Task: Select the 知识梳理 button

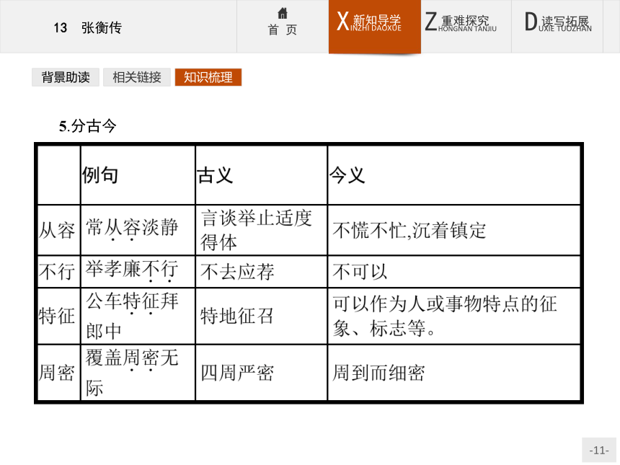Action: coord(208,77)
